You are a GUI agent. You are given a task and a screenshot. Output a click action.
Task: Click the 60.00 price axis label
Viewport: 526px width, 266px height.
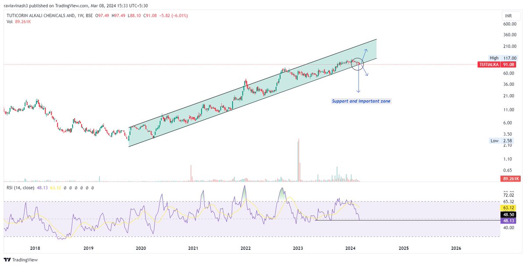(509, 73)
